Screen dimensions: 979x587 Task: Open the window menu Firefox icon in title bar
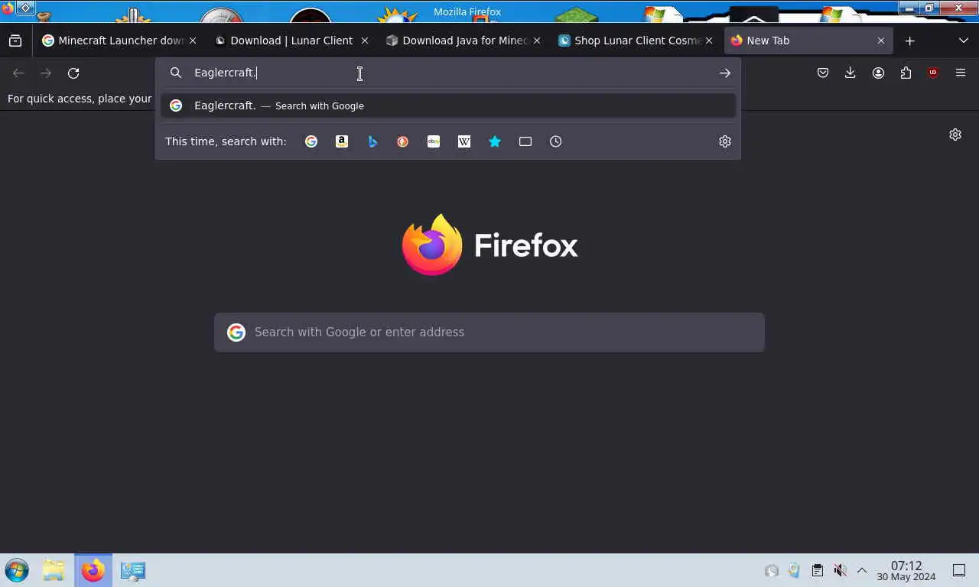(x=8, y=8)
